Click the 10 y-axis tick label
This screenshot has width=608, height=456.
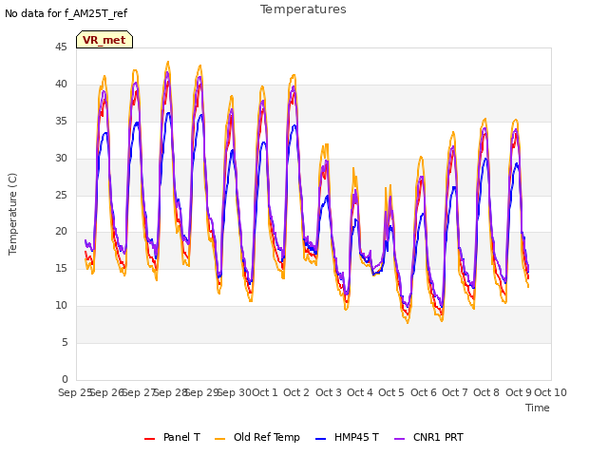tap(61, 306)
